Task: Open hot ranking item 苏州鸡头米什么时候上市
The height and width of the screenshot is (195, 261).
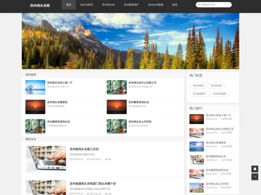Action: [x=220, y=129]
